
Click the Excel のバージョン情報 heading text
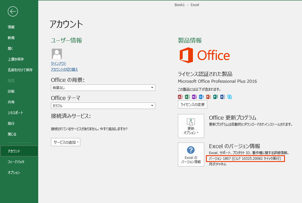point(235,146)
